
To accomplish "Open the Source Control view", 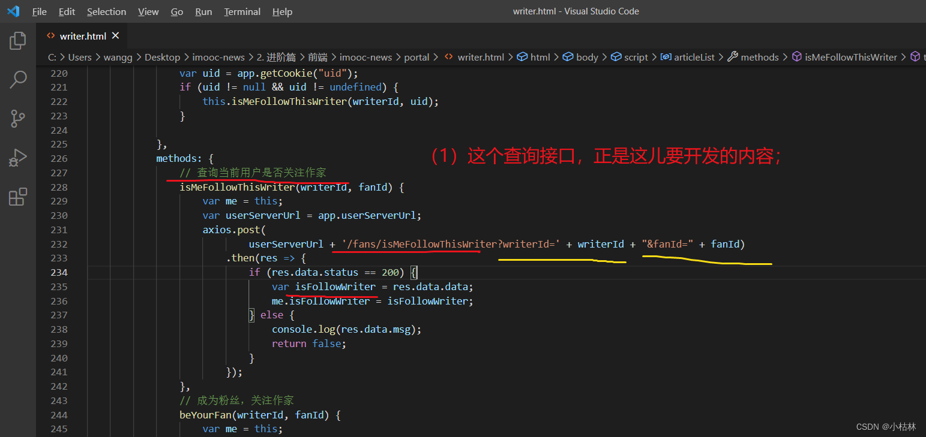I will click(18, 118).
